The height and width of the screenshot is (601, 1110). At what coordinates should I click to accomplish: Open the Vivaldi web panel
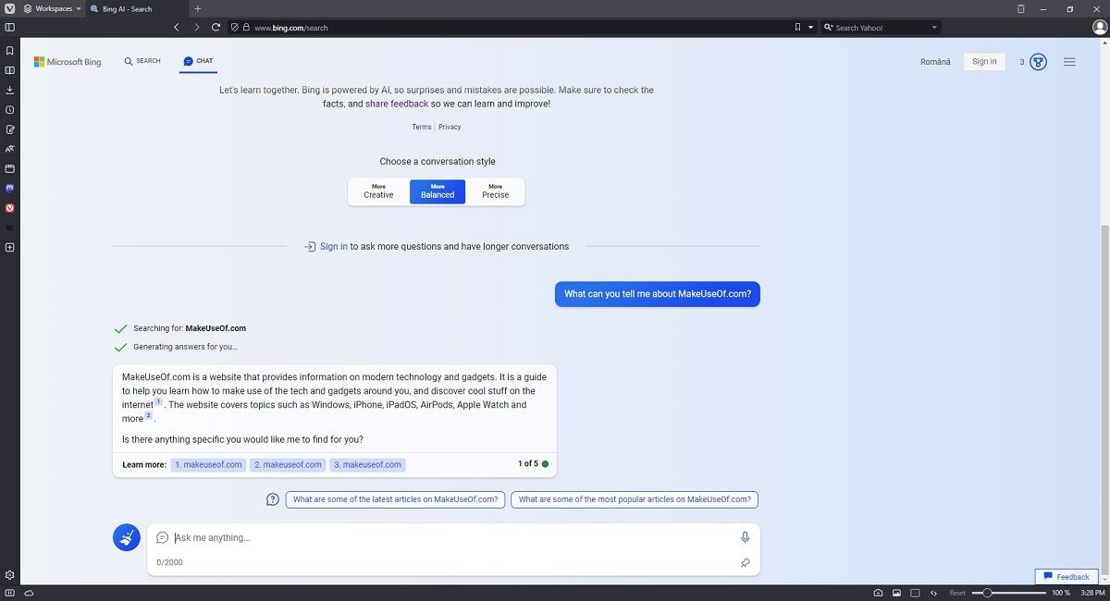click(x=9, y=207)
